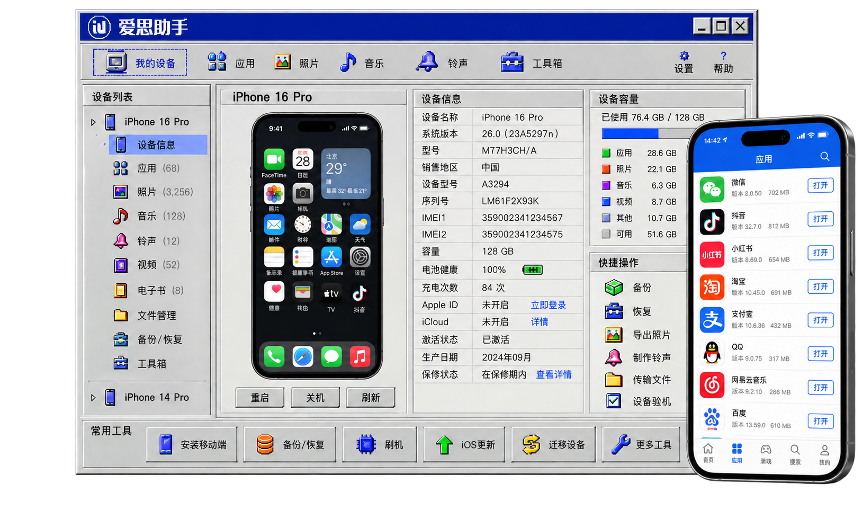Screen dimensions: 863x511
Task: Click the 安装移动端 phone icon
Action: pos(166,444)
